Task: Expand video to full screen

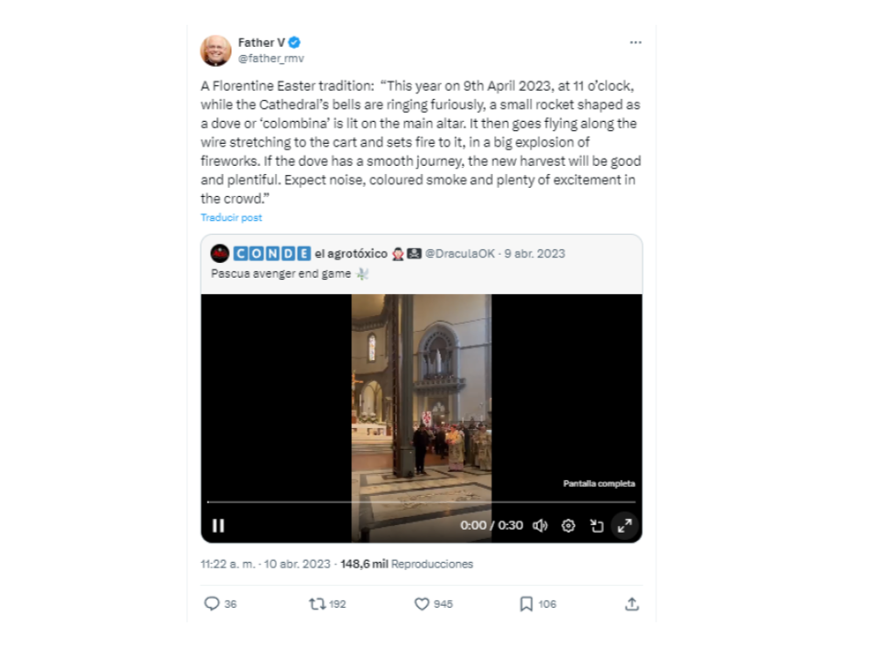Action: [x=624, y=525]
